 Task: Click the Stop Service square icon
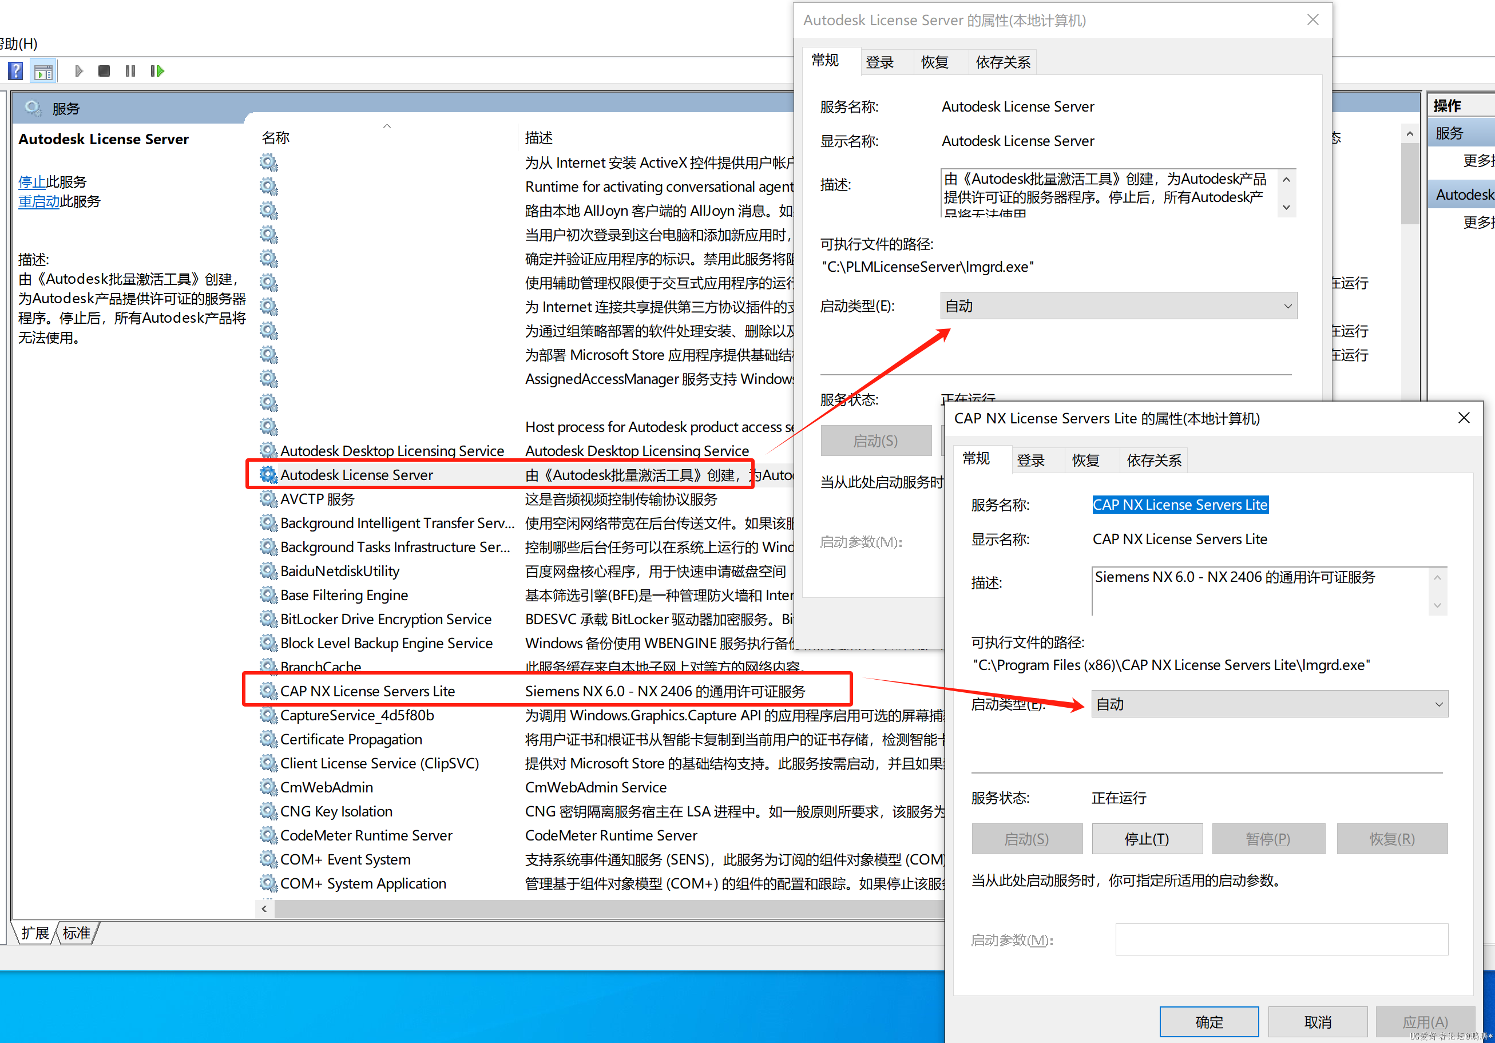point(104,70)
